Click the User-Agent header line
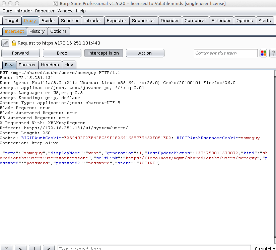The height and width of the screenshot is (250, 276). pos(118,83)
